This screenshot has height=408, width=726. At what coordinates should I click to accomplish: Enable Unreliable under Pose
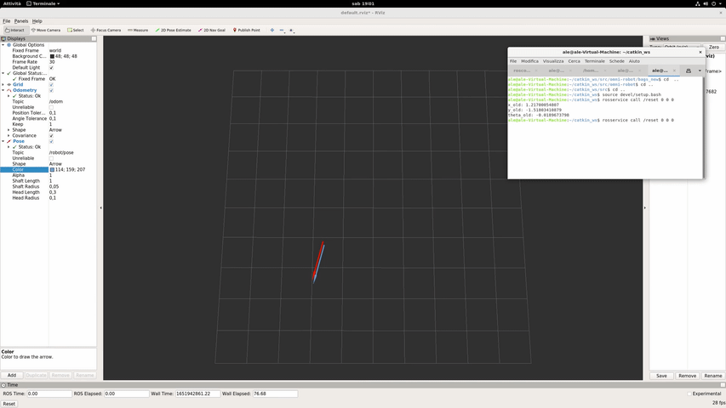click(x=51, y=158)
